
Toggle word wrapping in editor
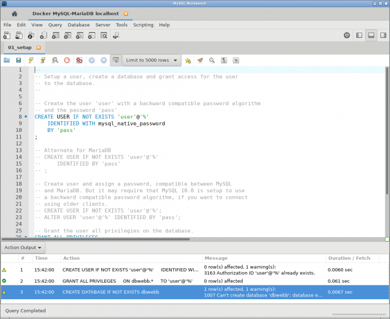point(236,60)
